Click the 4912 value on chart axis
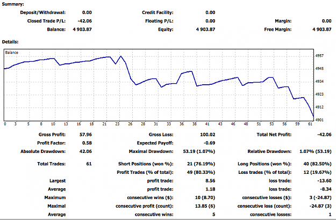The width and height of the screenshot is (336, 220). click(319, 107)
